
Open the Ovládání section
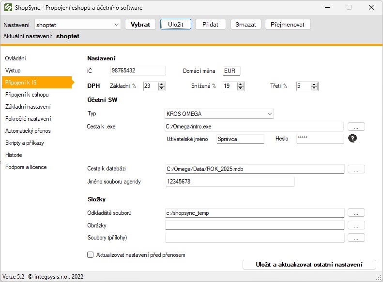(x=15, y=58)
